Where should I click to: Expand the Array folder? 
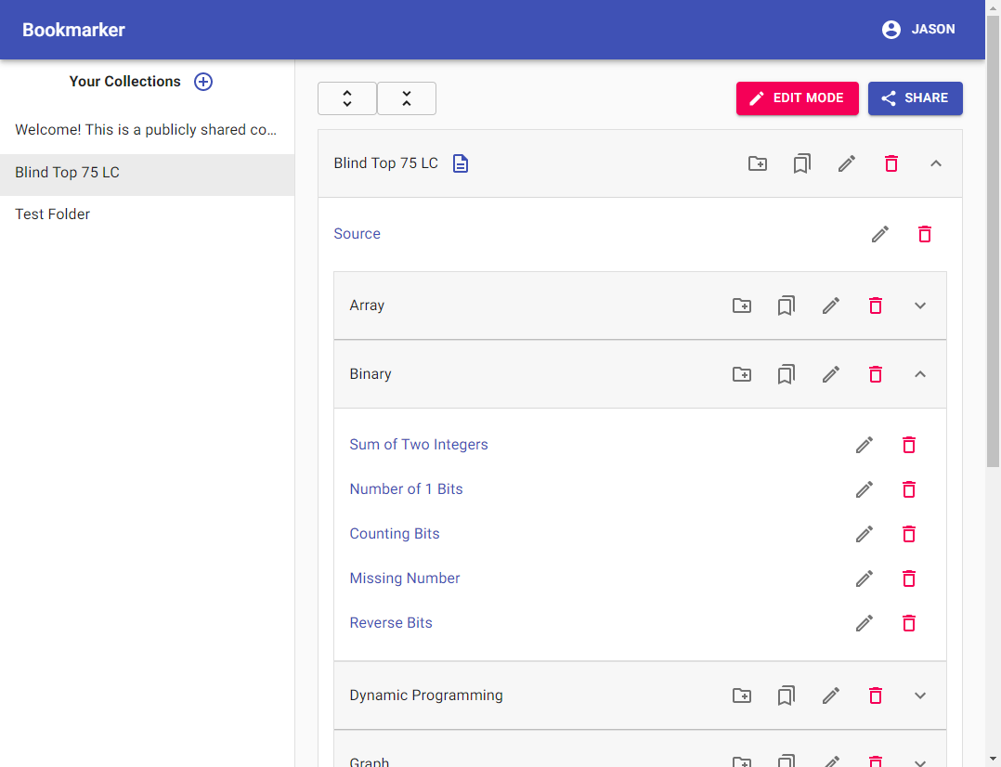920,305
